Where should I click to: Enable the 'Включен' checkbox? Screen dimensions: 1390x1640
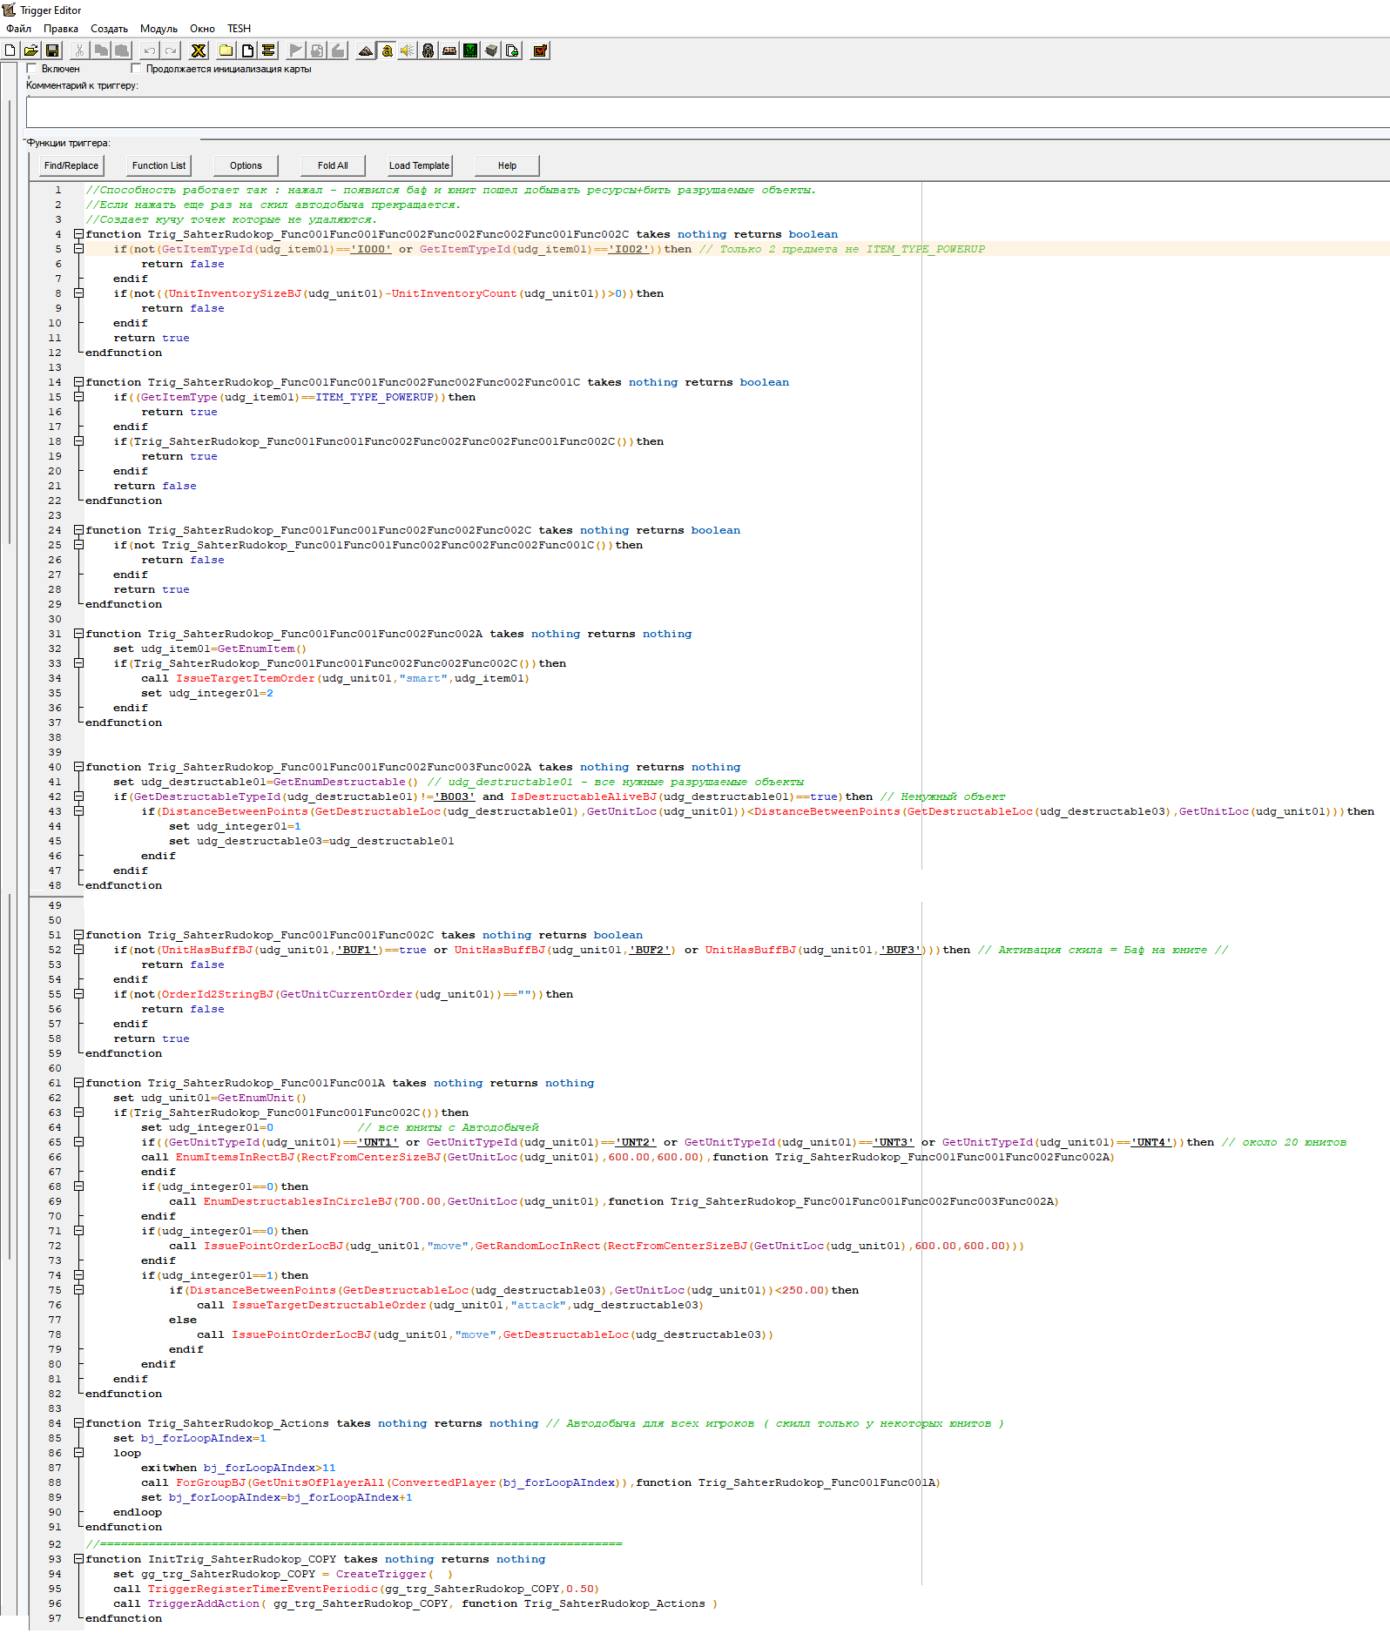point(32,69)
